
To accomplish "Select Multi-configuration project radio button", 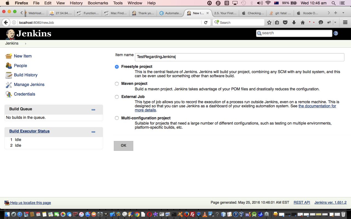I will (x=117, y=118).
